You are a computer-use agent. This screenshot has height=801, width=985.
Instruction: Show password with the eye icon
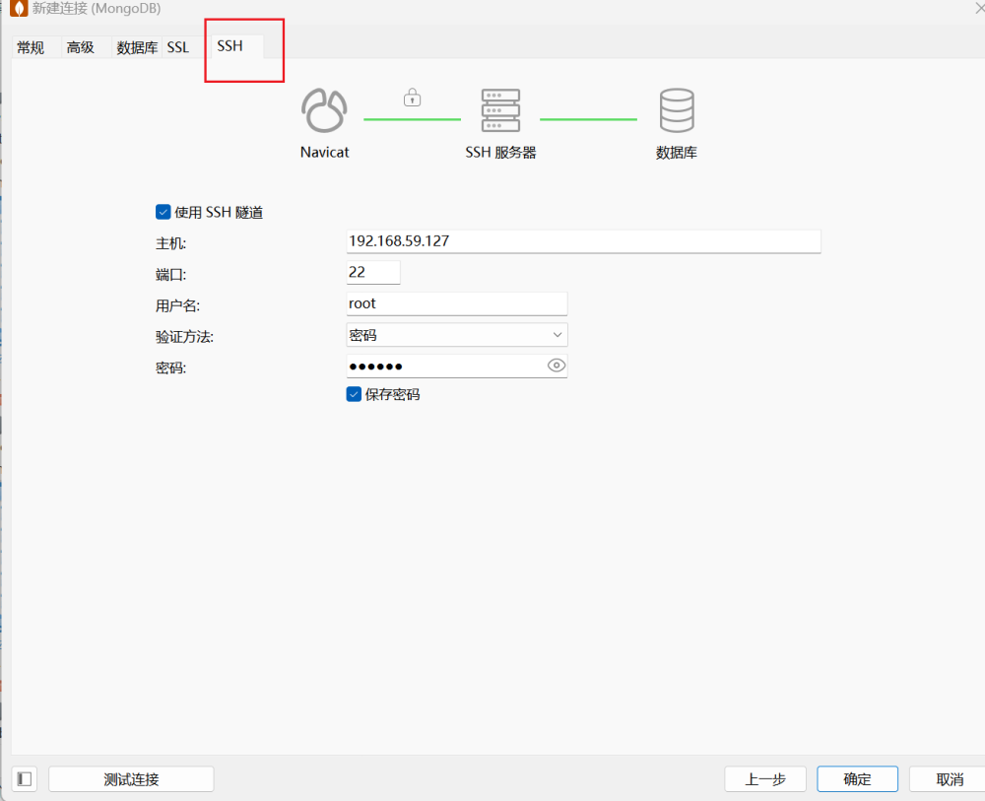[x=557, y=366]
